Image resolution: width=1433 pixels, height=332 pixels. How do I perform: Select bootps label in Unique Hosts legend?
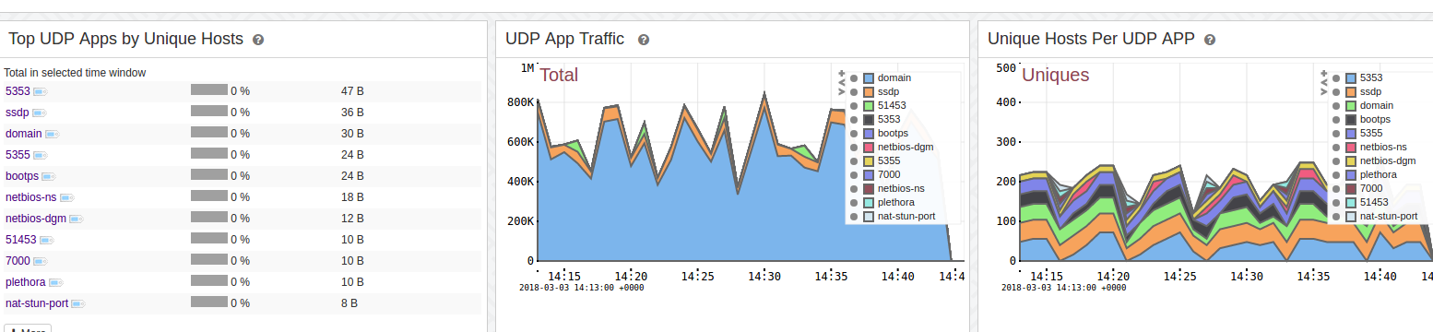coord(1375,120)
